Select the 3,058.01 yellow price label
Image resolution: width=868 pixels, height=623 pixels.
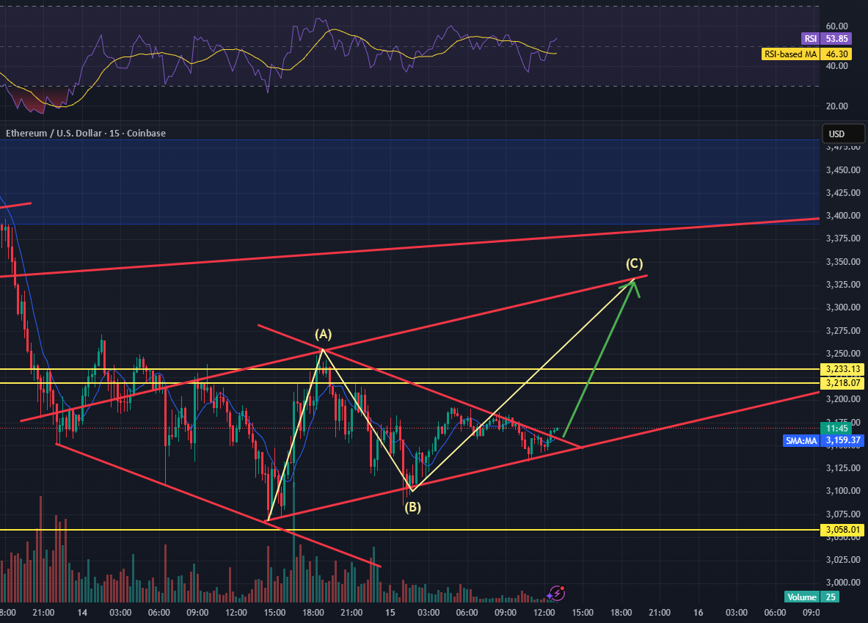pos(842,529)
